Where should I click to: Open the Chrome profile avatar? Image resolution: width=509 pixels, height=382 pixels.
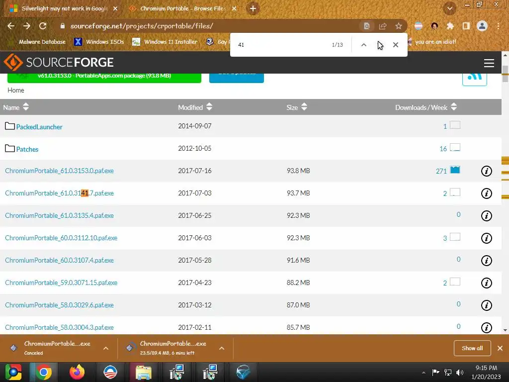482,26
